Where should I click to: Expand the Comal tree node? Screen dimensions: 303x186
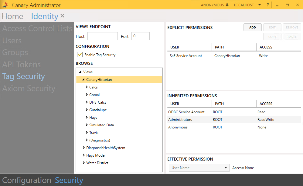coord(87,95)
